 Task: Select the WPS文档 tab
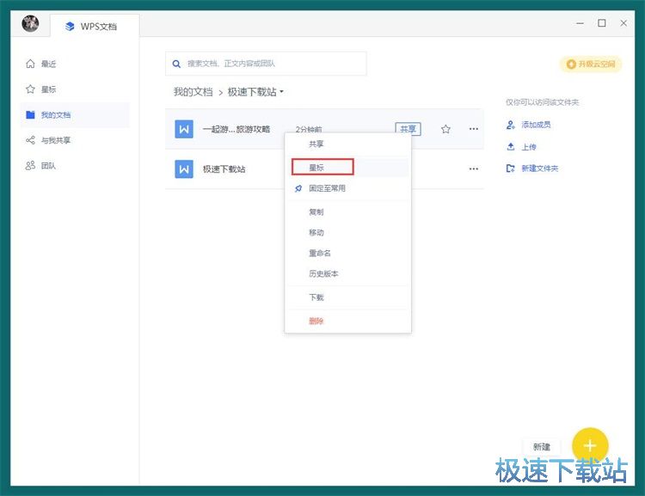(95, 26)
